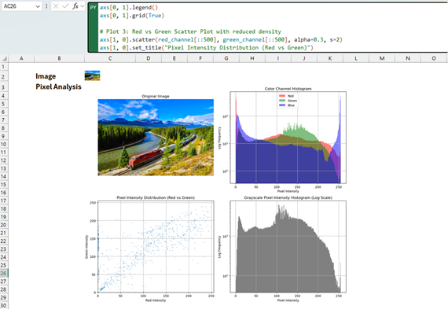This screenshot has height=309, width=448.
Task: Click the Select All corner triangle
Action: pyautogui.click(x=4, y=59)
